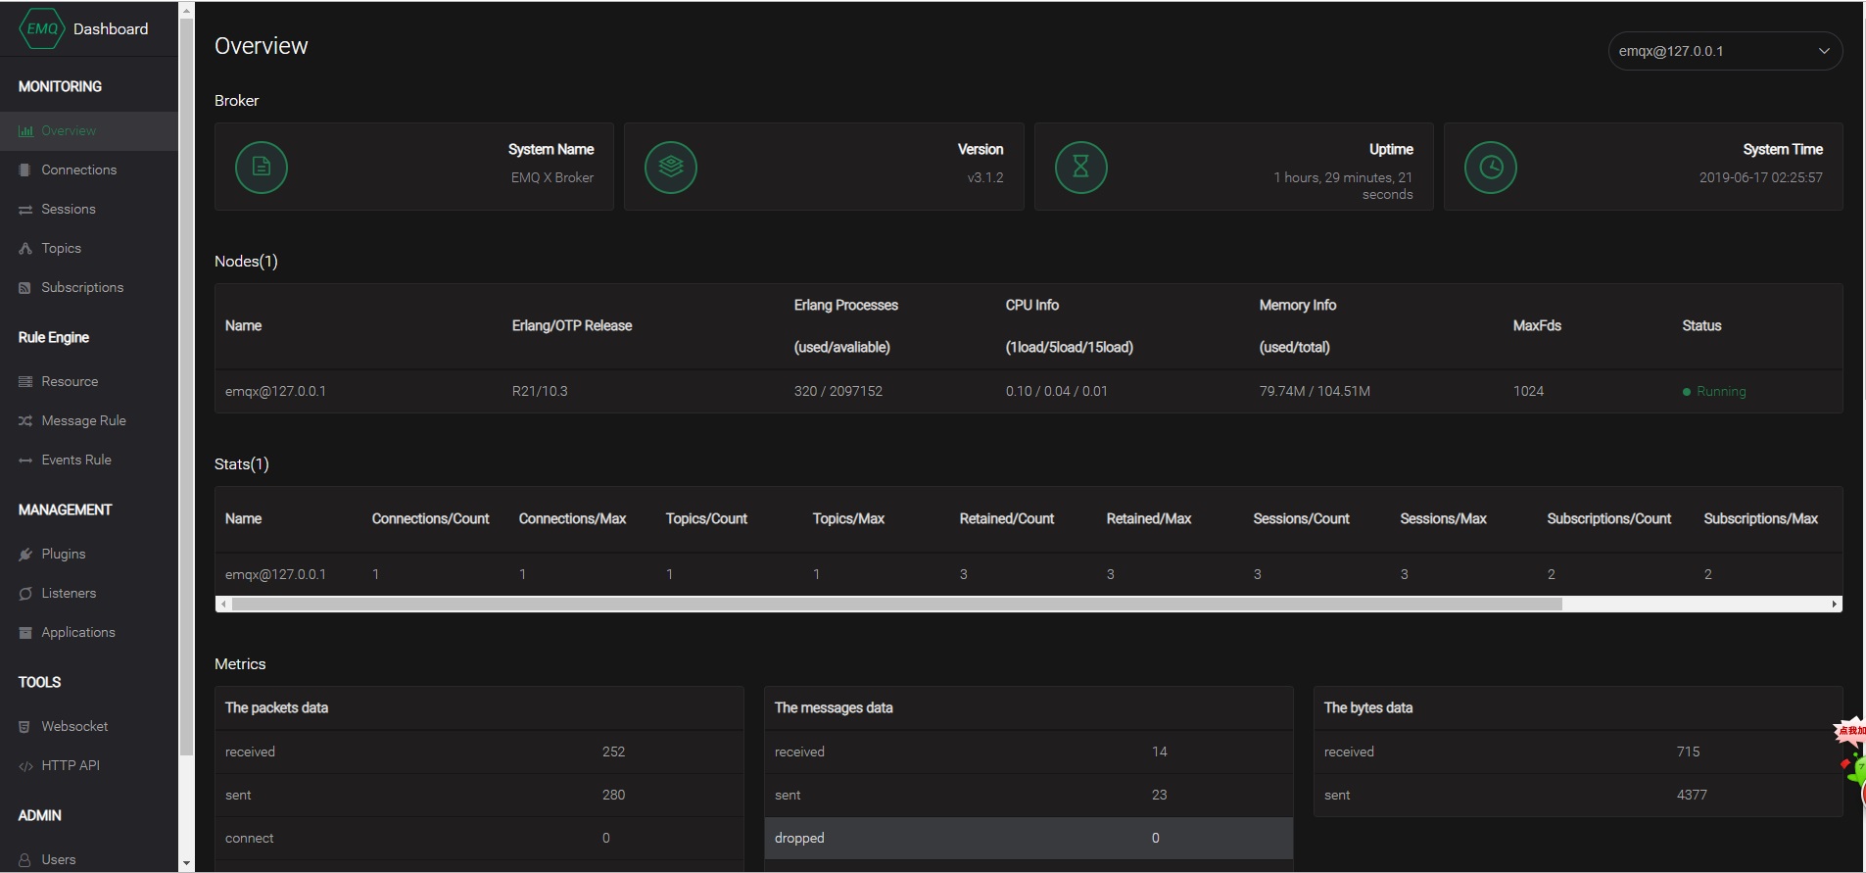
Task: Open the Applications page
Action: (x=89, y=632)
